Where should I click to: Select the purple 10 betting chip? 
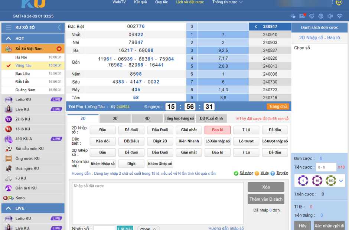tap(317, 181)
